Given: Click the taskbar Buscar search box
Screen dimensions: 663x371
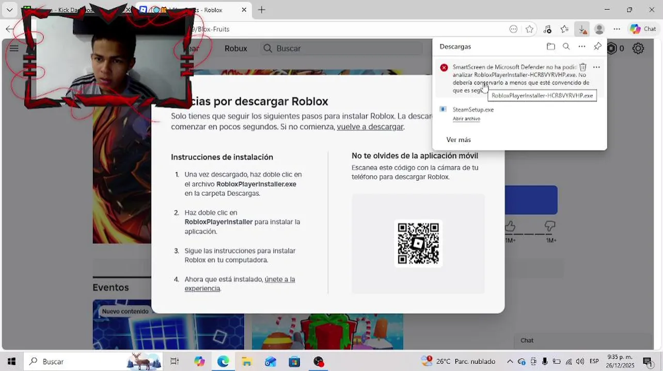Looking at the screenshot, I should click(93, 362).
